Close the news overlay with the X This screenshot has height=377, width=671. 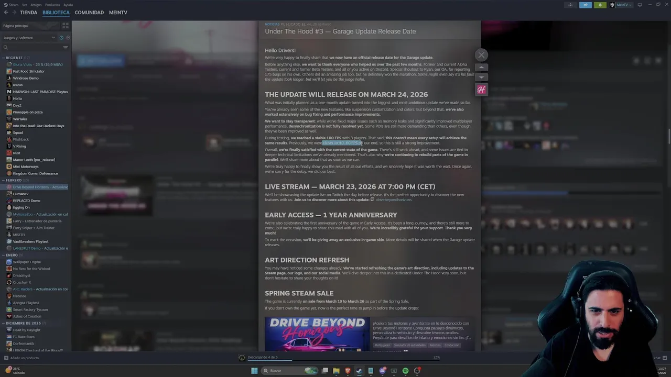(x=481, y=55)
